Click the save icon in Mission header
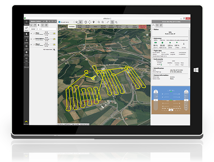This screenshot has height=162, width=214. [x=47, y=21]
